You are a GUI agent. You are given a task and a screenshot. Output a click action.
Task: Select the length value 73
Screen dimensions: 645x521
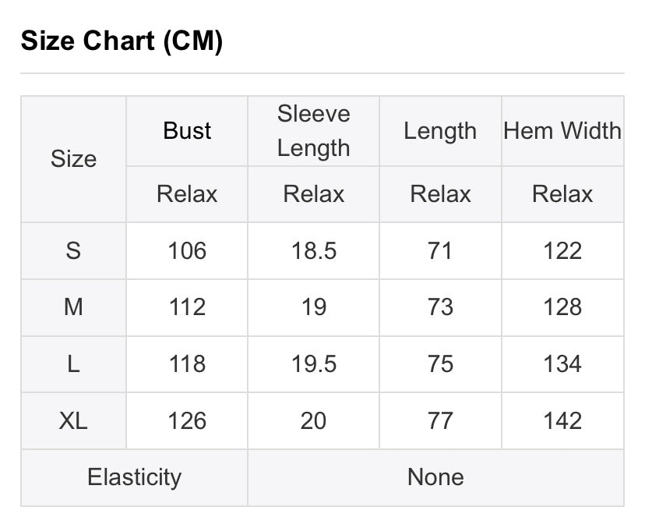440,307
